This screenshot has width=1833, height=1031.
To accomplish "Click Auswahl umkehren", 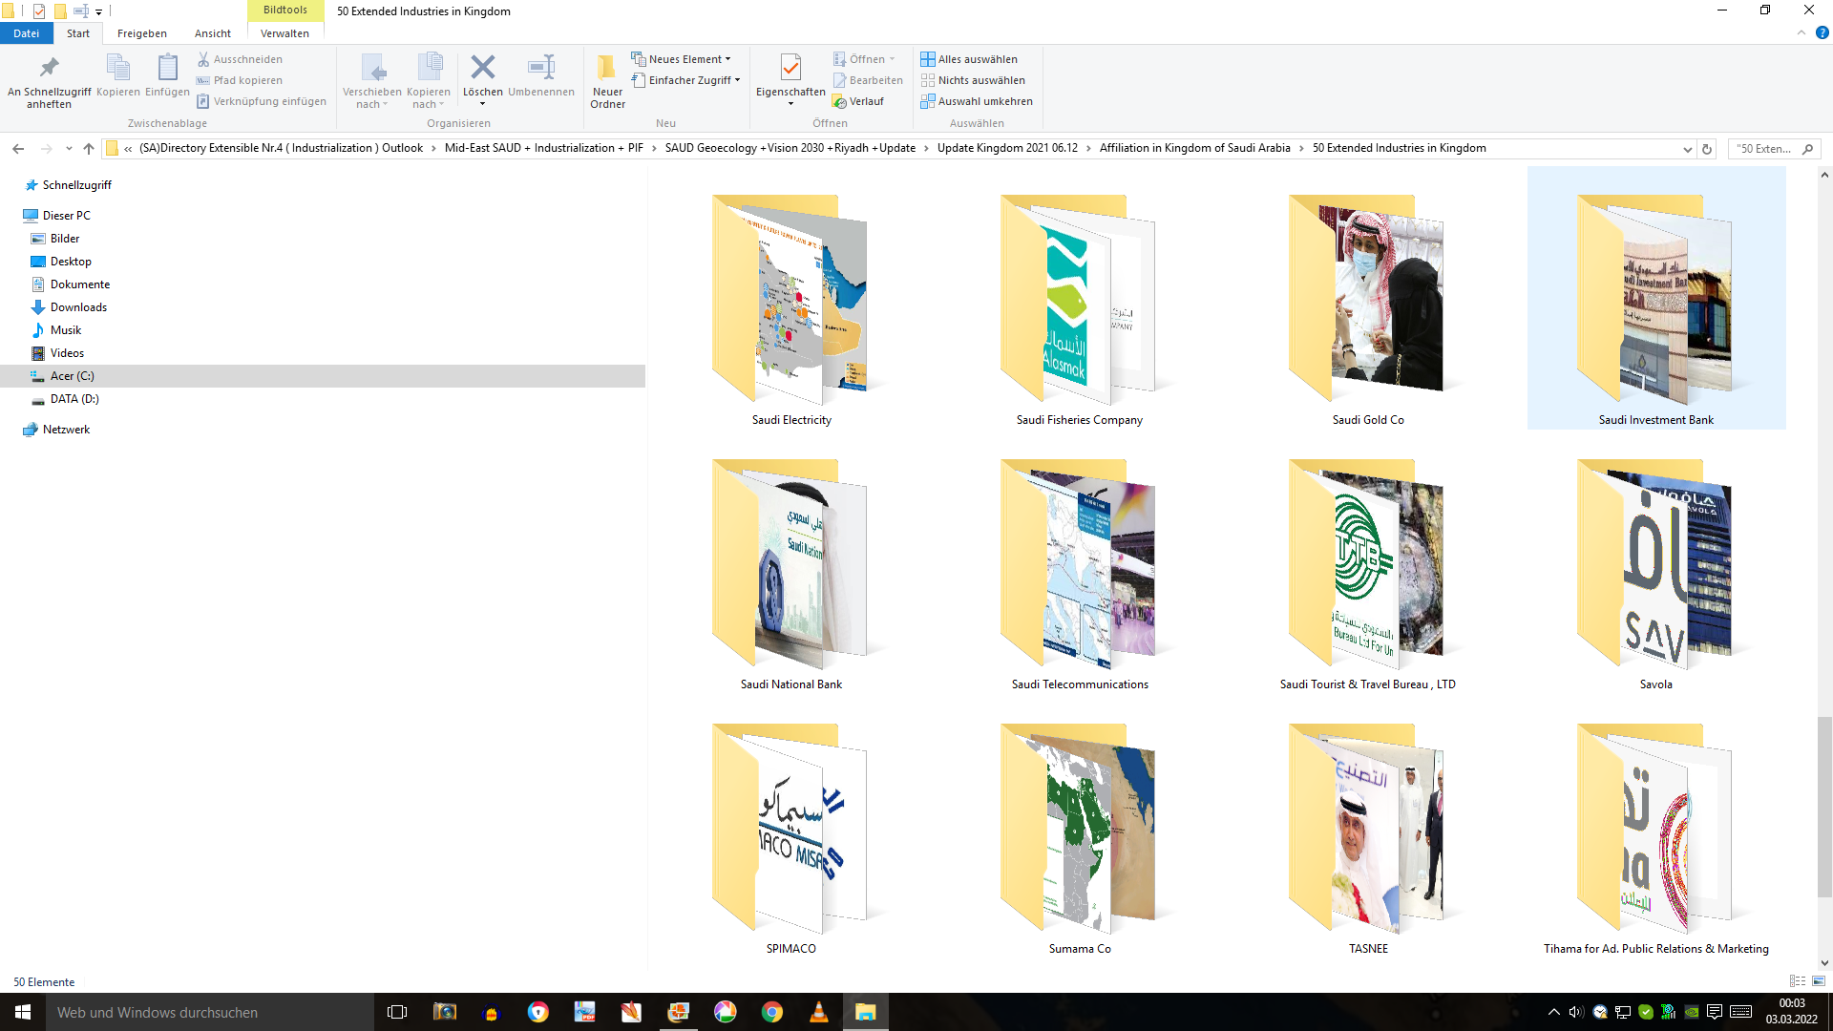I will 977,101.
